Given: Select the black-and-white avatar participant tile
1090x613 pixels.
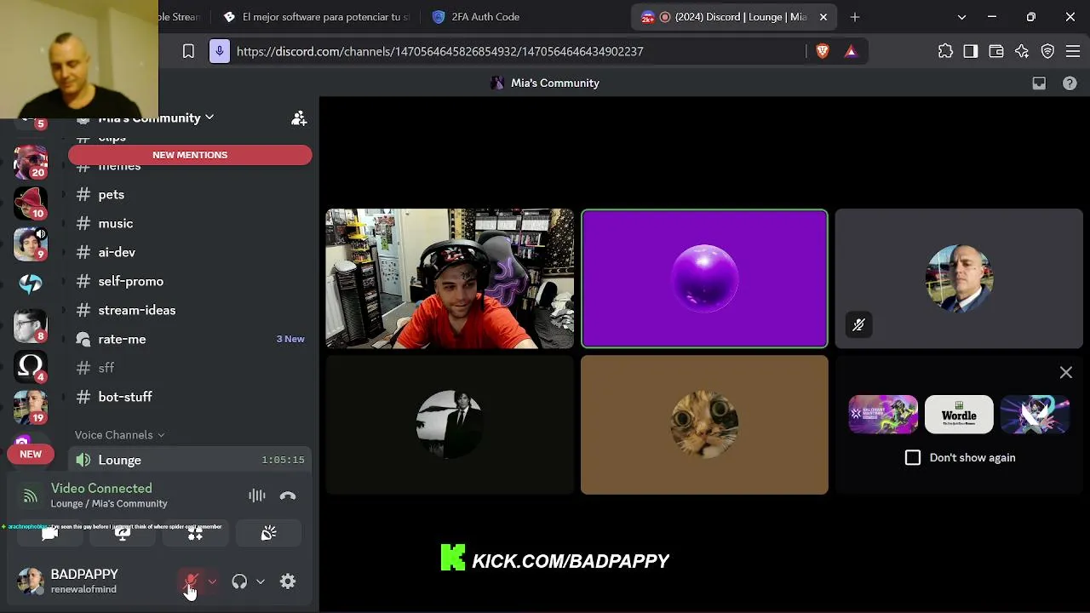Looking at the screenshot, I should 450,425.
